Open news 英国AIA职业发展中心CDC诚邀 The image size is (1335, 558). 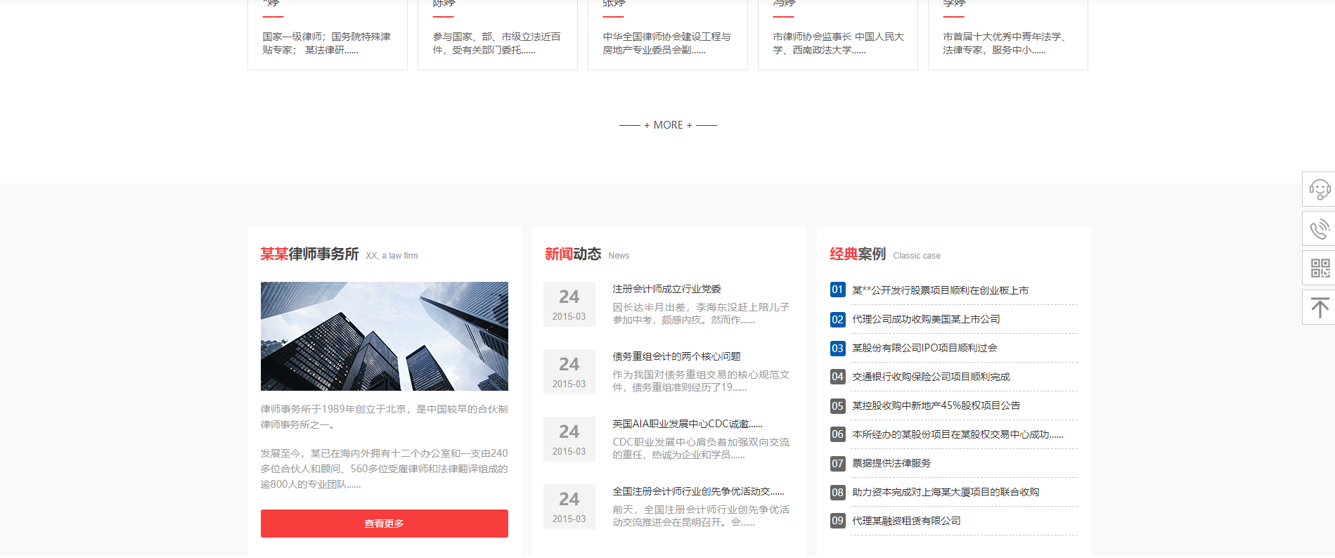pyautogui.click(x=686, y=424)
